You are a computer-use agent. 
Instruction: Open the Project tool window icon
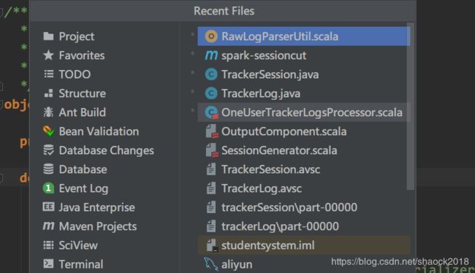tap(48, 36)
